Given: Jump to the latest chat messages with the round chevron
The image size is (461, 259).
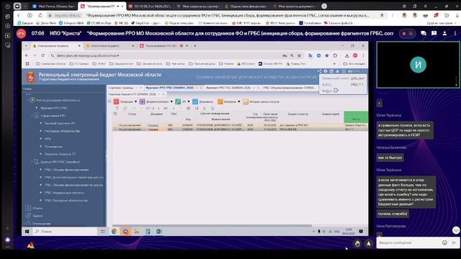Looking at the screenshot, I should tap(456, 230).
